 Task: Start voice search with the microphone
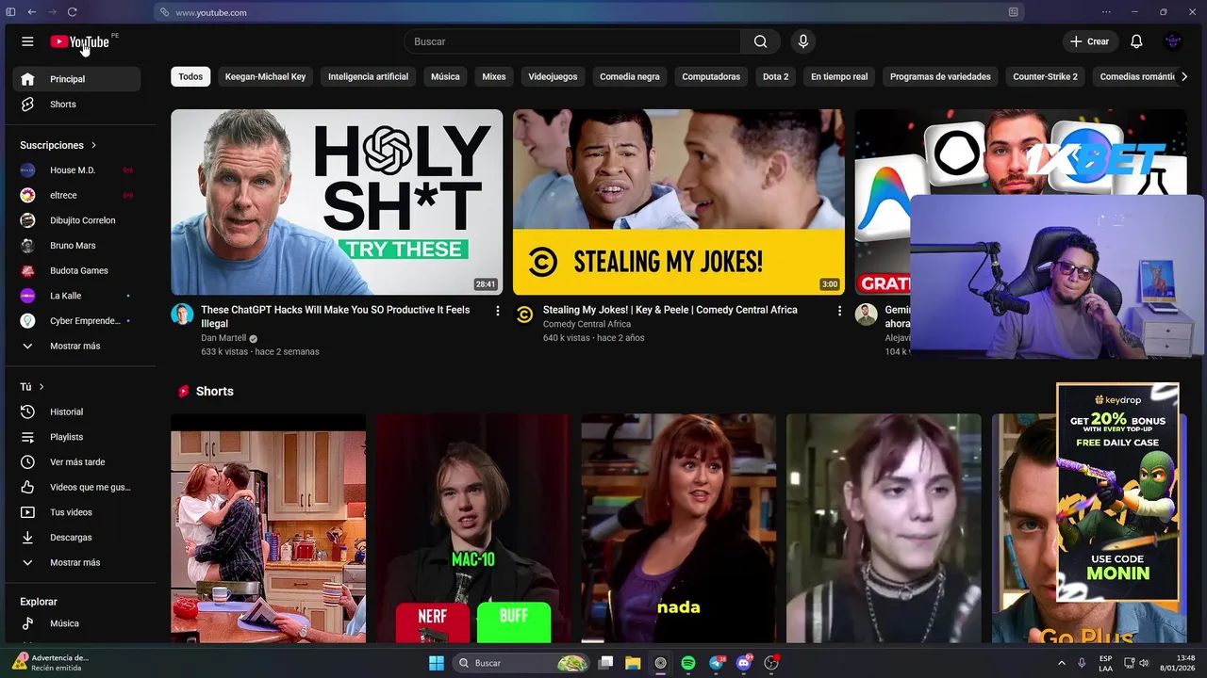click(x=803, y=41)
